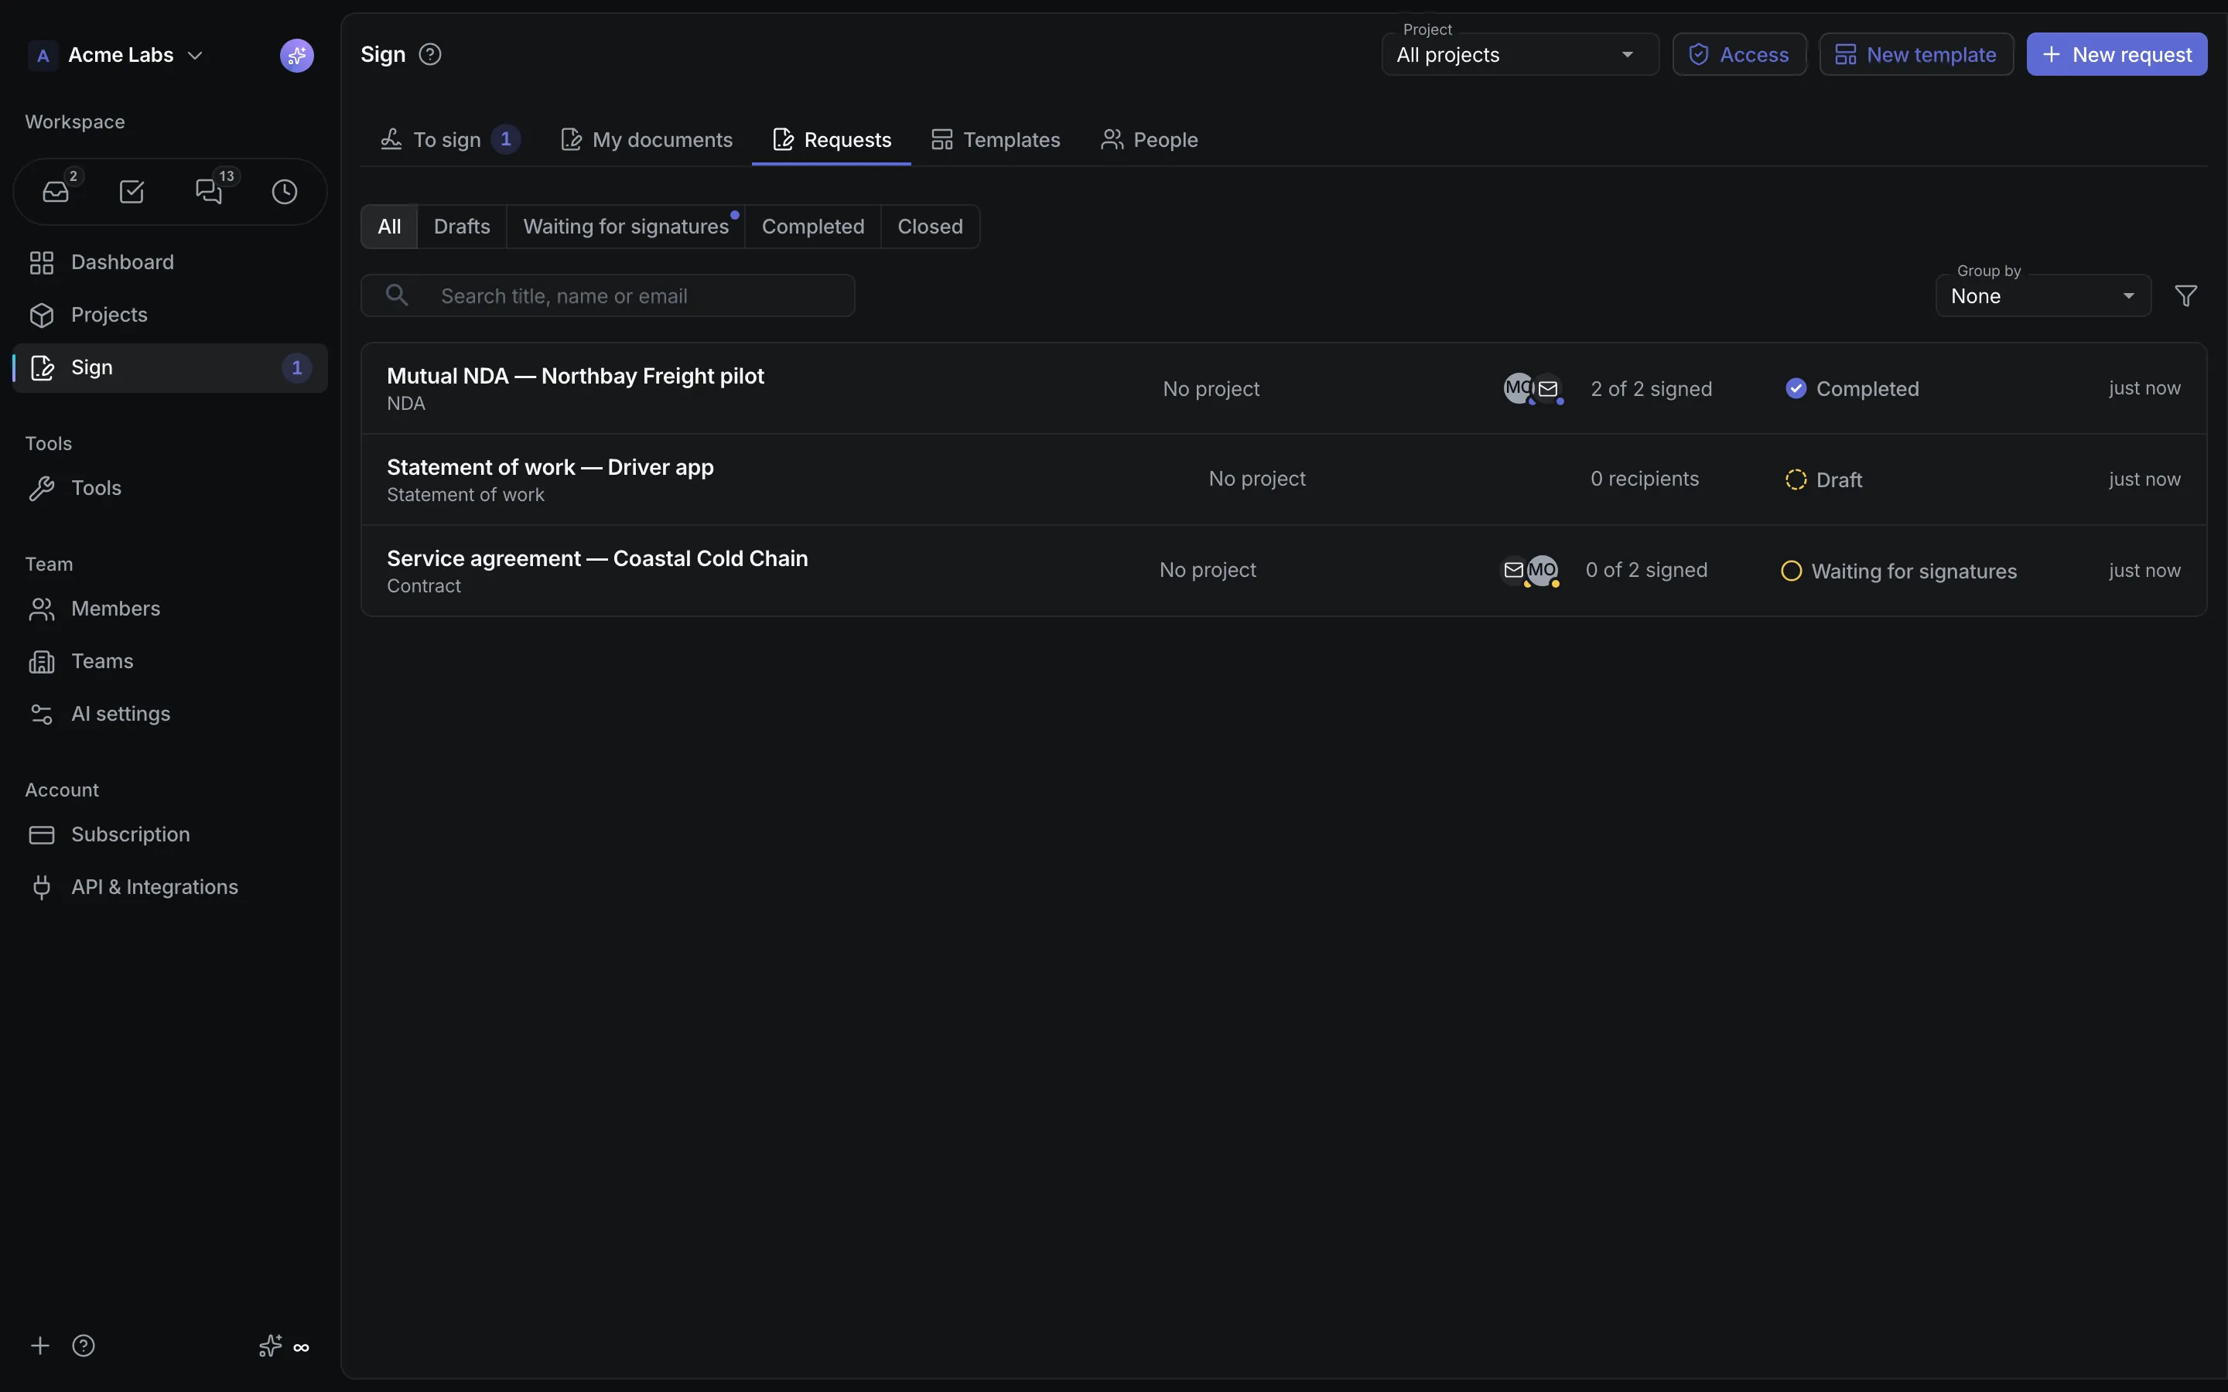Open the inbox icon with badge 2
This screenshot has height=1392, width=2228.
[x=56, y=192]
